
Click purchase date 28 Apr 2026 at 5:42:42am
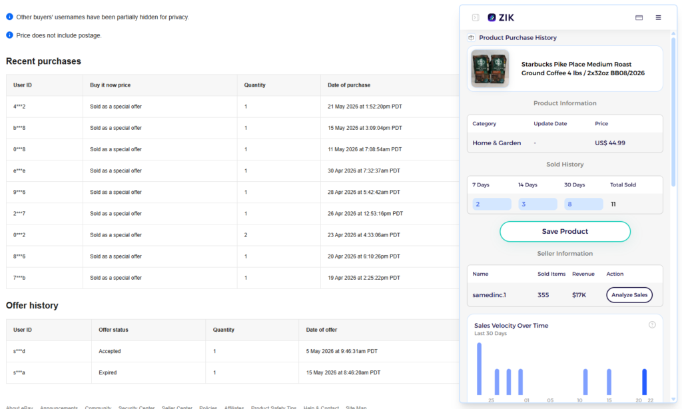[364, 192]
